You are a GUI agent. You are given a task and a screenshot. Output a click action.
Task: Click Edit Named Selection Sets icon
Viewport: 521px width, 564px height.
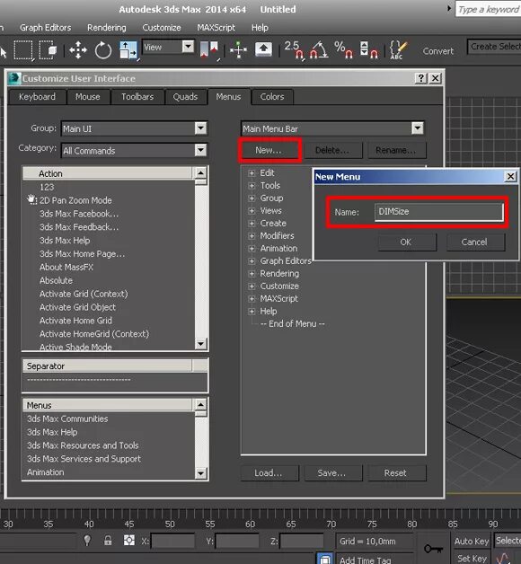pyautogui.click(x=398, y=49)
